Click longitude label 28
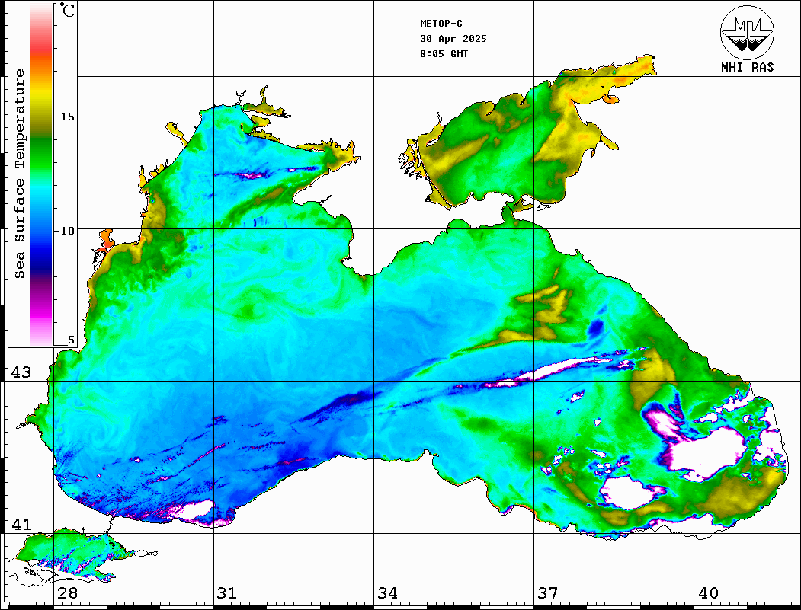 [x=67, y=593]
